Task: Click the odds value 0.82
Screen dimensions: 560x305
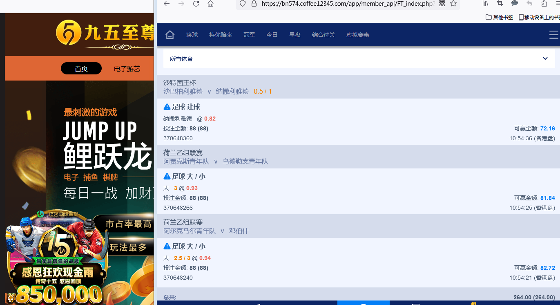Action: coord(210,119)
